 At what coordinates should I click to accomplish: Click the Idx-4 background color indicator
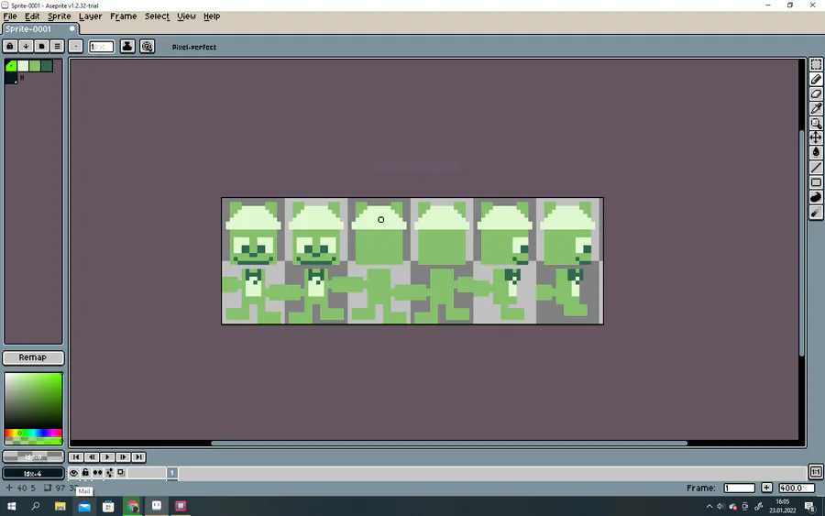click(33, 474)
